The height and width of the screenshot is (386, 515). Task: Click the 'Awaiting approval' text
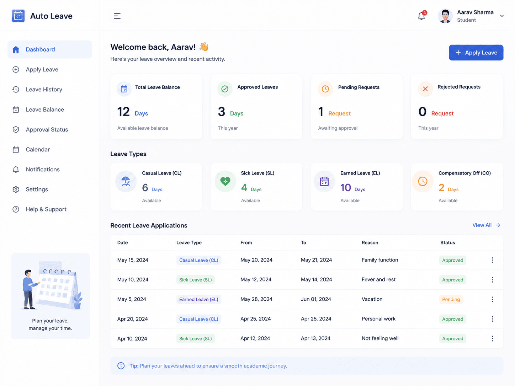(338, 128)
